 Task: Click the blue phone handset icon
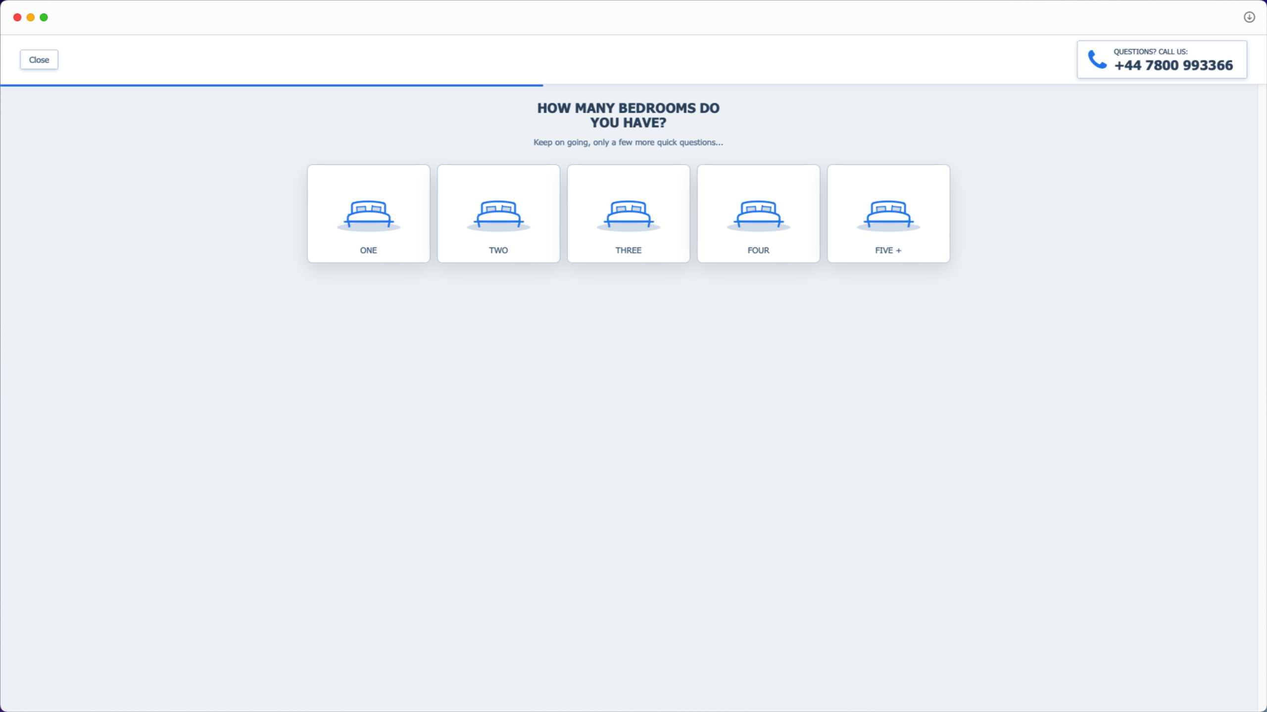tap(1097, 59)
